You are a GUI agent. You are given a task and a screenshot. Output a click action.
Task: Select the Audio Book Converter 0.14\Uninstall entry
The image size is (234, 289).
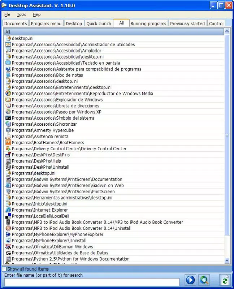pyautogui.click(x=114, y=228)
